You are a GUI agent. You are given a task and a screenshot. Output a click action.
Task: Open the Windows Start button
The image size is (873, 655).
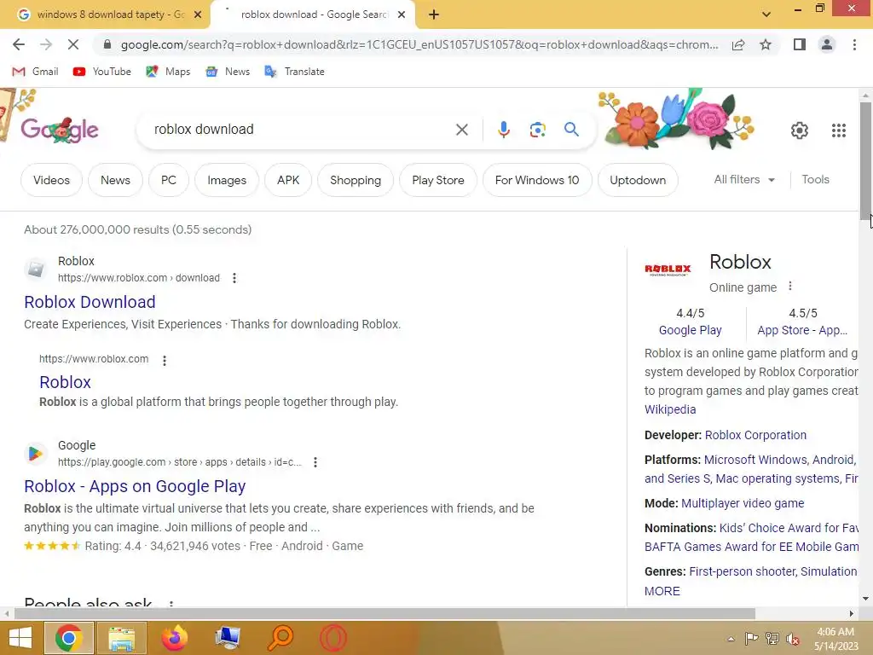pos(20,637)
